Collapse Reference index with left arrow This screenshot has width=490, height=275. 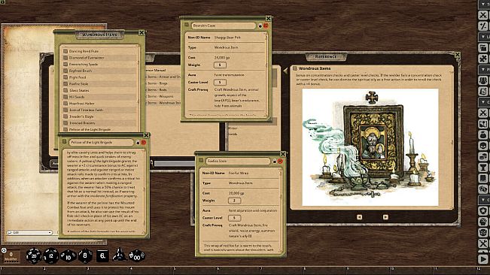click(x=285, y=71)
